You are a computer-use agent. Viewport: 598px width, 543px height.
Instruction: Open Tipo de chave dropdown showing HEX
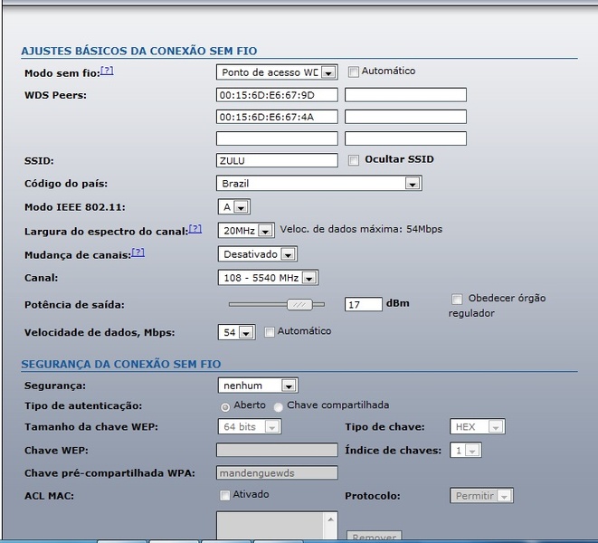click(478, 426)
